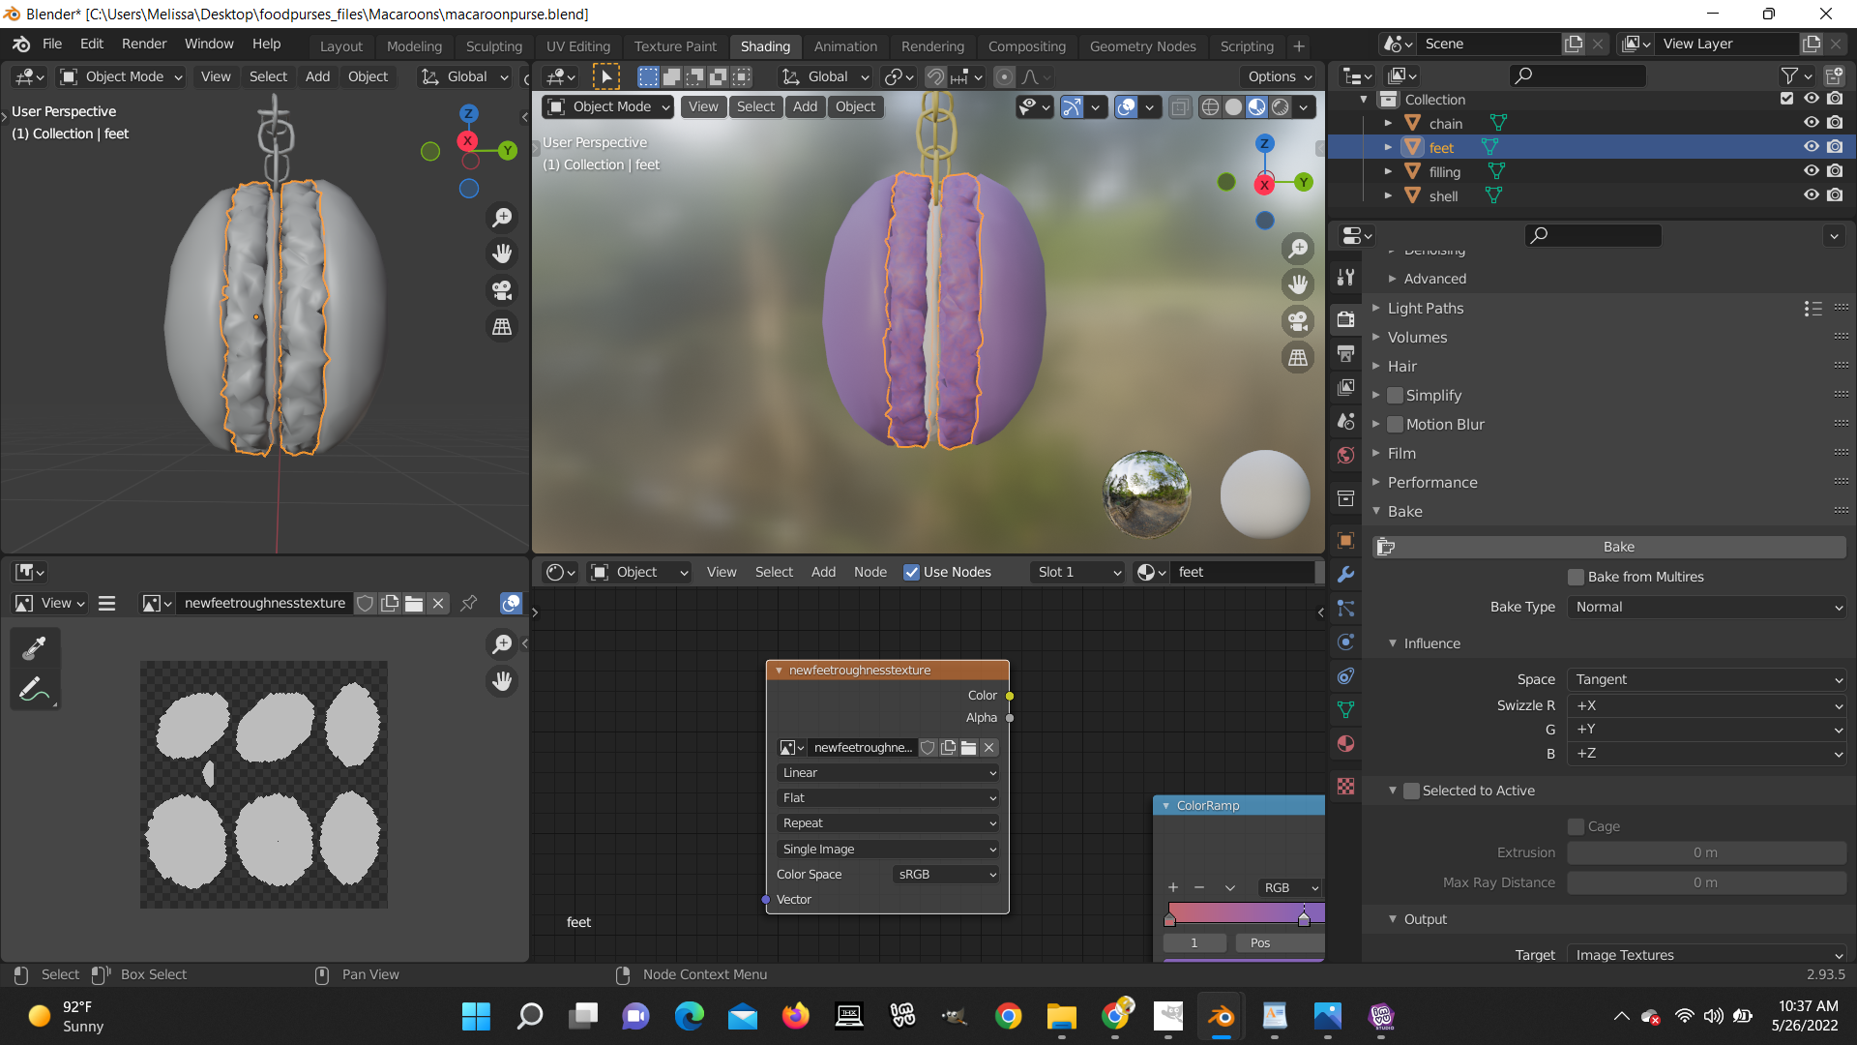This screenshot has width=1857, height=1045.
Task: Open the Output properties tab icon
Action: [1345, 353]
